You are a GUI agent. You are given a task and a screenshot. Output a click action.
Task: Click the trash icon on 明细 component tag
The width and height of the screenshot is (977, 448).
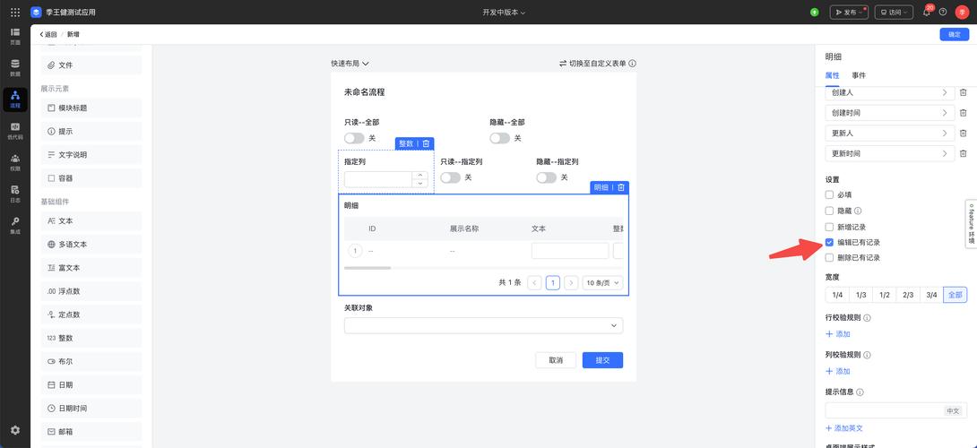point(620,187)
